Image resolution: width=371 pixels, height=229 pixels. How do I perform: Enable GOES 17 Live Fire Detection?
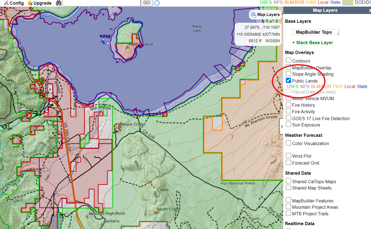tap(288, 118)
